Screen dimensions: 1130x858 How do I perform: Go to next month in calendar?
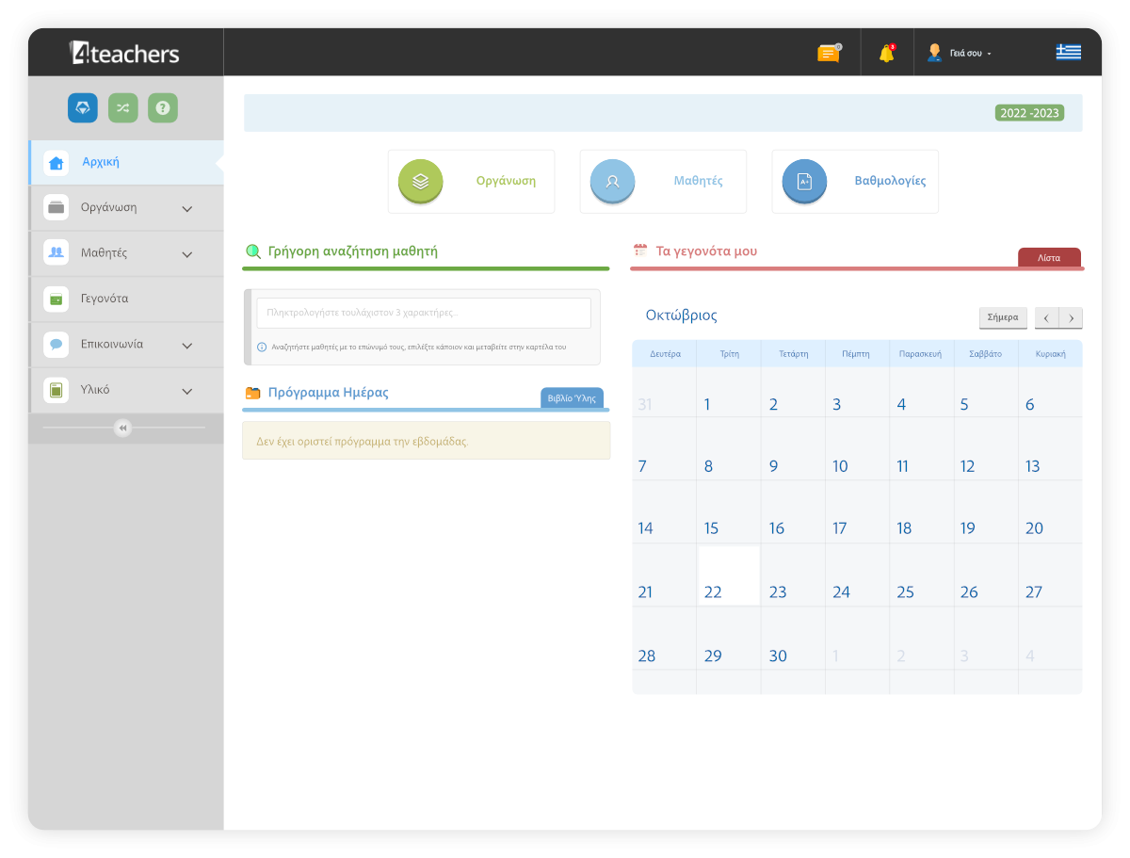click(x=1071, y=318)
